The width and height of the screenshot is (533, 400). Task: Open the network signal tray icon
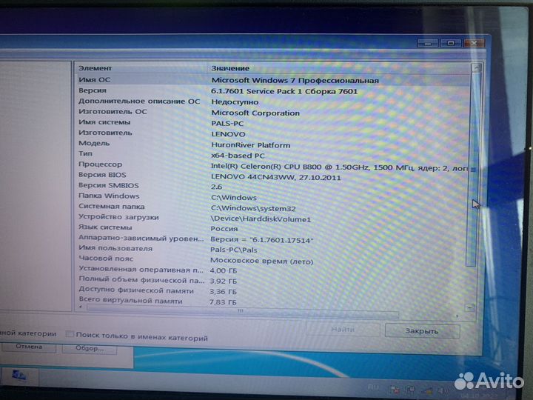point(427,391)
